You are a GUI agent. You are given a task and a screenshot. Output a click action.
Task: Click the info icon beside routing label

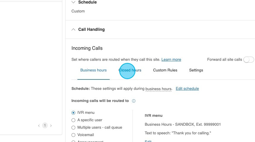[134, 101]
